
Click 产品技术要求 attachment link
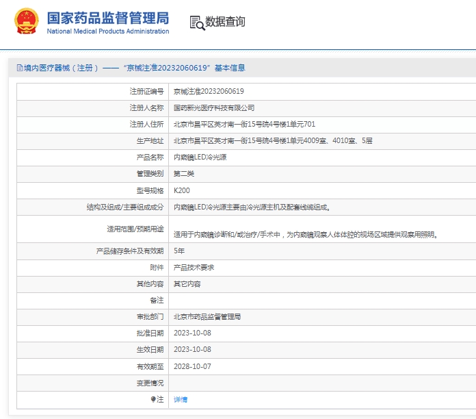194,268
